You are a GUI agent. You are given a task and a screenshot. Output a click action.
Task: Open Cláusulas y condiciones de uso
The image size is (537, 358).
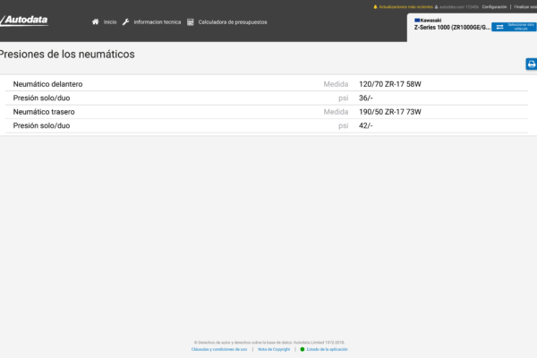[219, 349]
